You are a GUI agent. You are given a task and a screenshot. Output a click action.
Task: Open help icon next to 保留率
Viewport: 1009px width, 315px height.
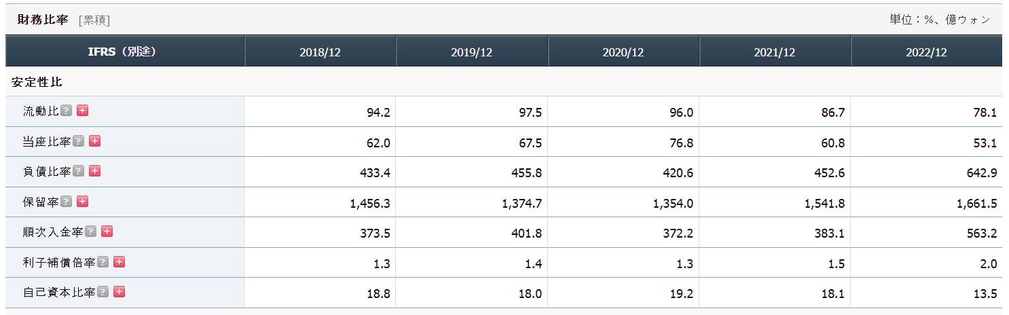[66, 202]
